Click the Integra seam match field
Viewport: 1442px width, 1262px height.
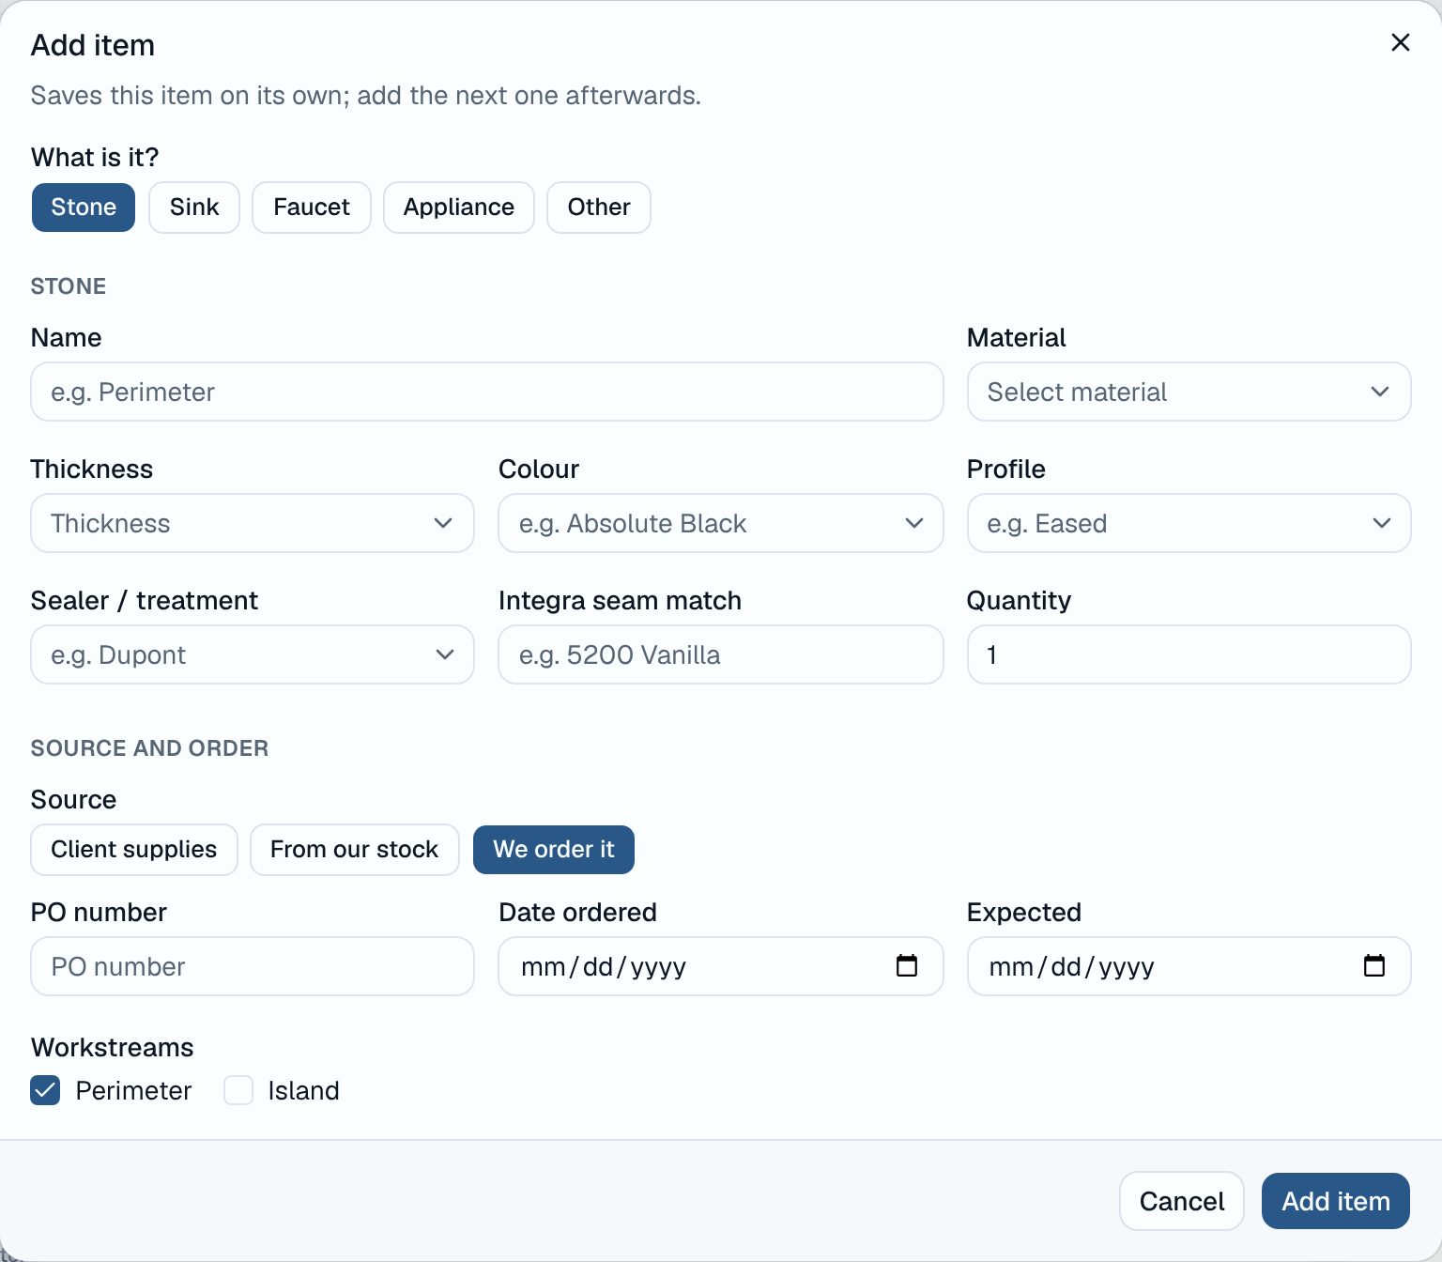pos(720,654)
